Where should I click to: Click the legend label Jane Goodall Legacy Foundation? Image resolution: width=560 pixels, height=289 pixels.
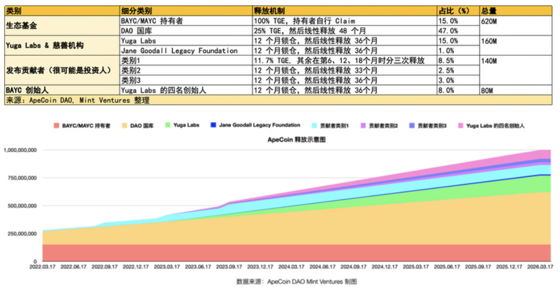click(259, 125)
